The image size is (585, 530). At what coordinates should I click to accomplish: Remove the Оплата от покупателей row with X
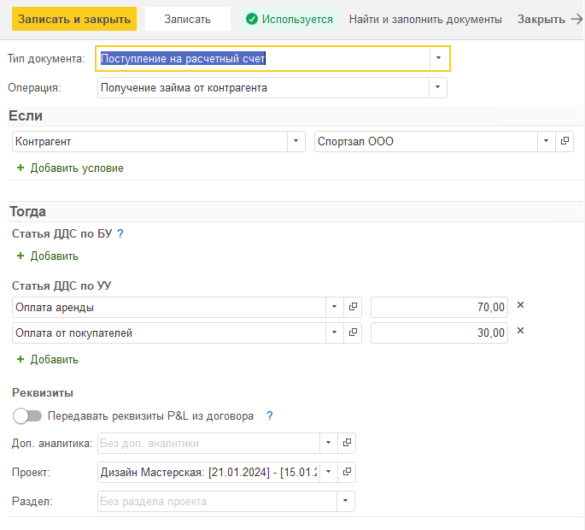[520, 331]
